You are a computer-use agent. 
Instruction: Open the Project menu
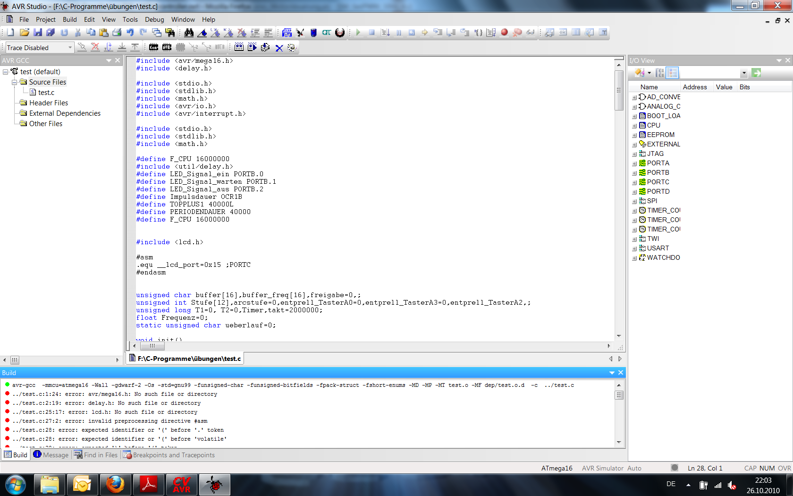tap(46, 19)
